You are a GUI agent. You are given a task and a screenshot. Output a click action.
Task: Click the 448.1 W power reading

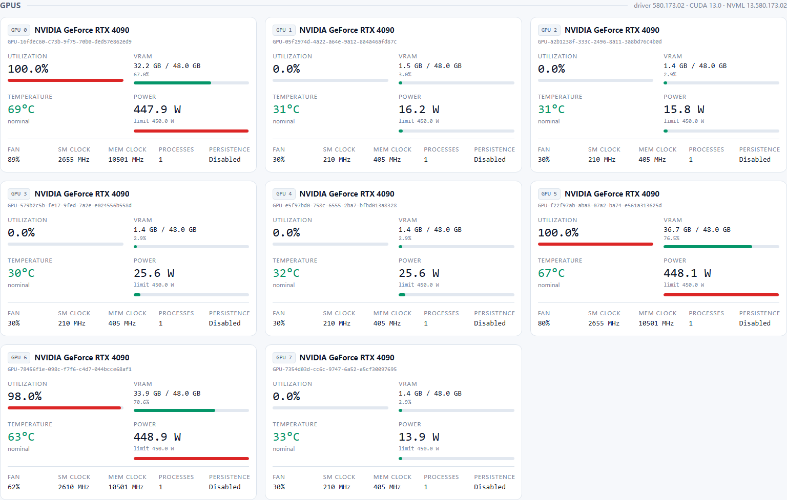(688, 273)
